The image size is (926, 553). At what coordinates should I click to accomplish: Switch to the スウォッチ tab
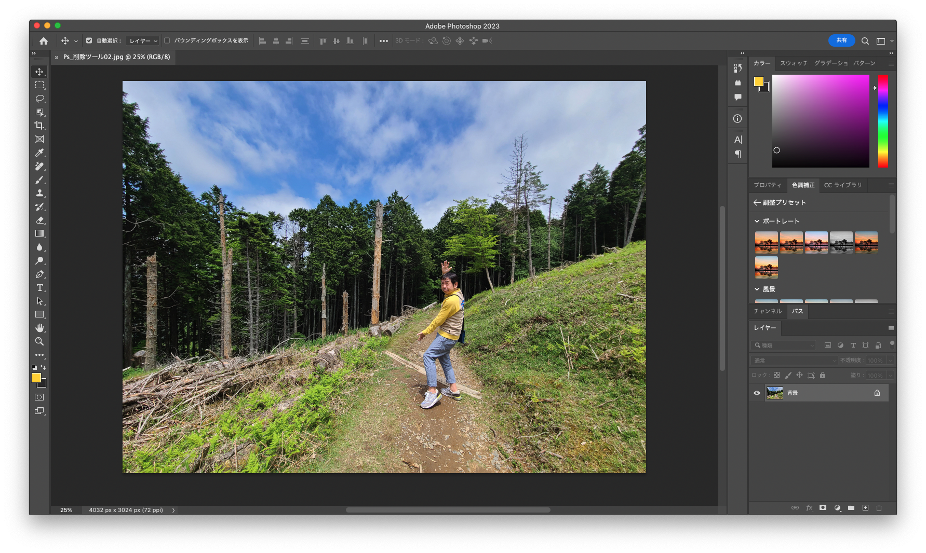pyautogui.click(x=794, y=63)
